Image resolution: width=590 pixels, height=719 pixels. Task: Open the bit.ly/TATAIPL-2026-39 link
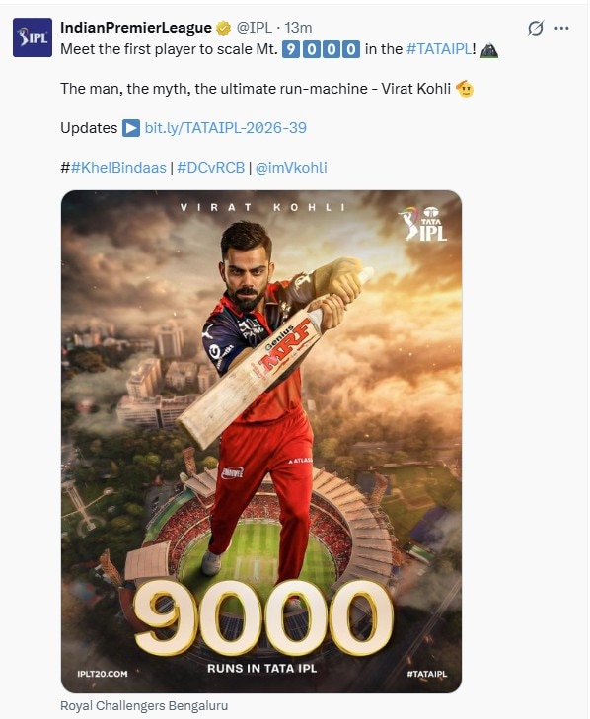point(225,128)
